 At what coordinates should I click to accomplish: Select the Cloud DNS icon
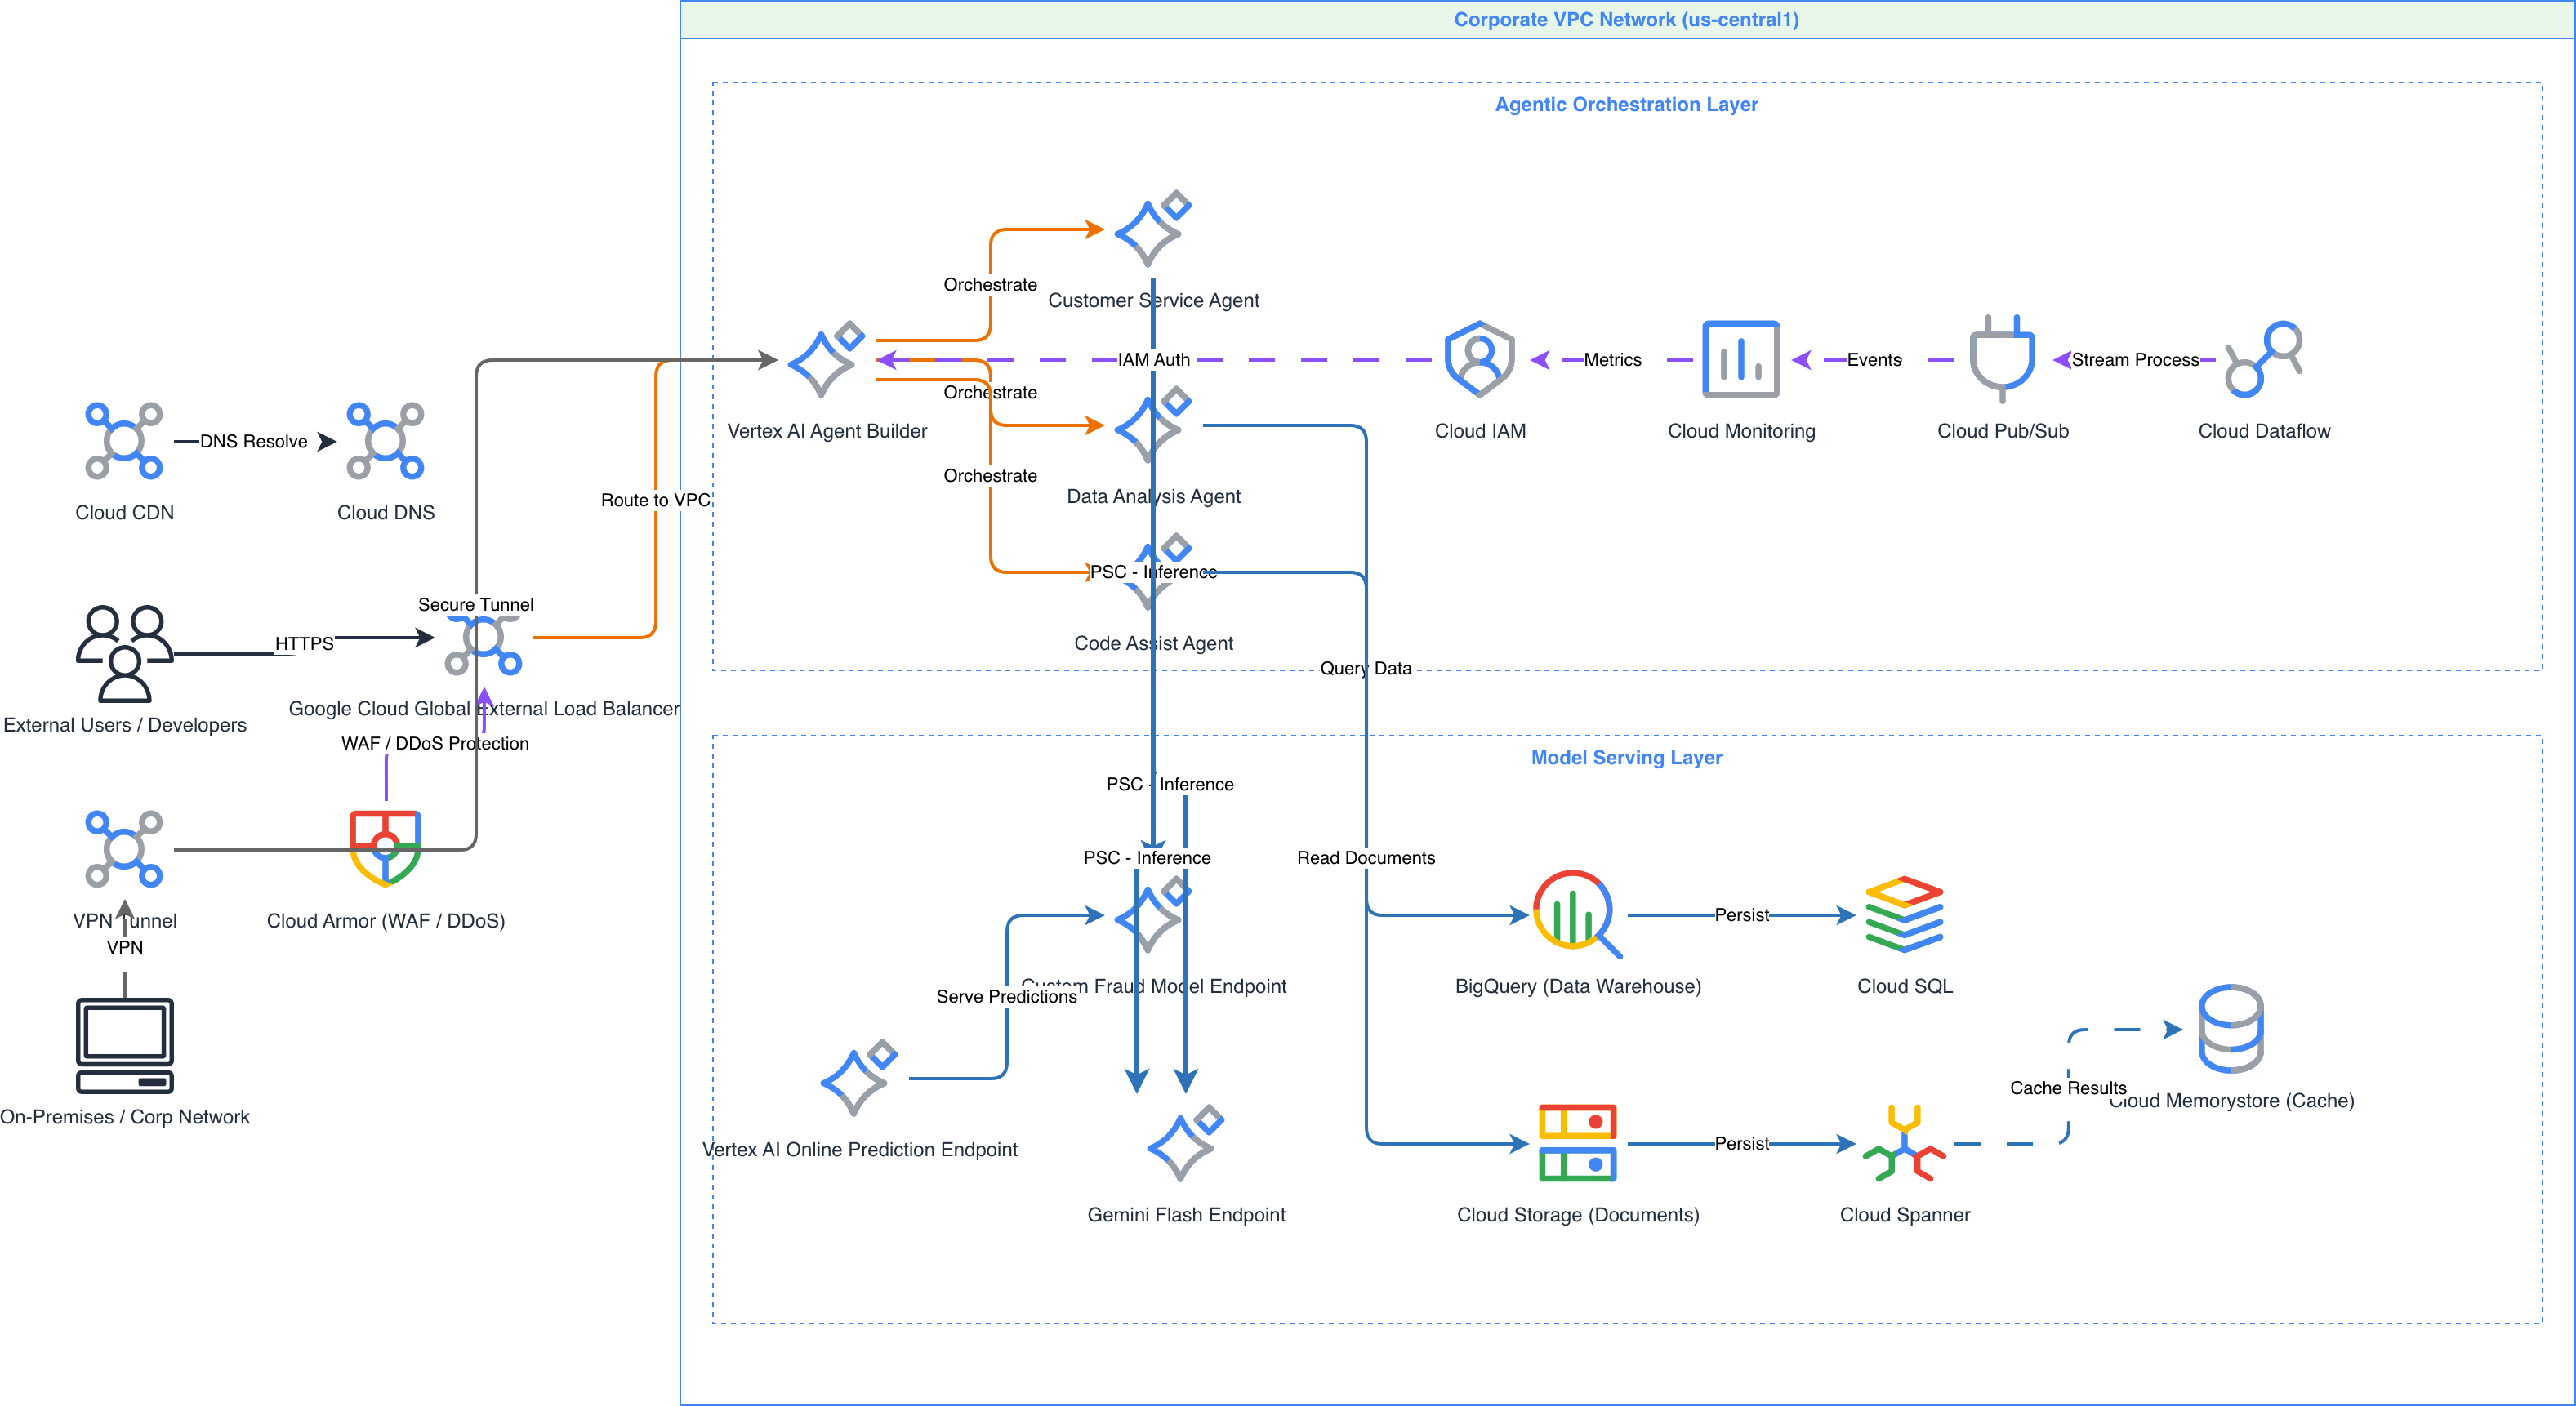pyautogui.click(x=385, y=441)
